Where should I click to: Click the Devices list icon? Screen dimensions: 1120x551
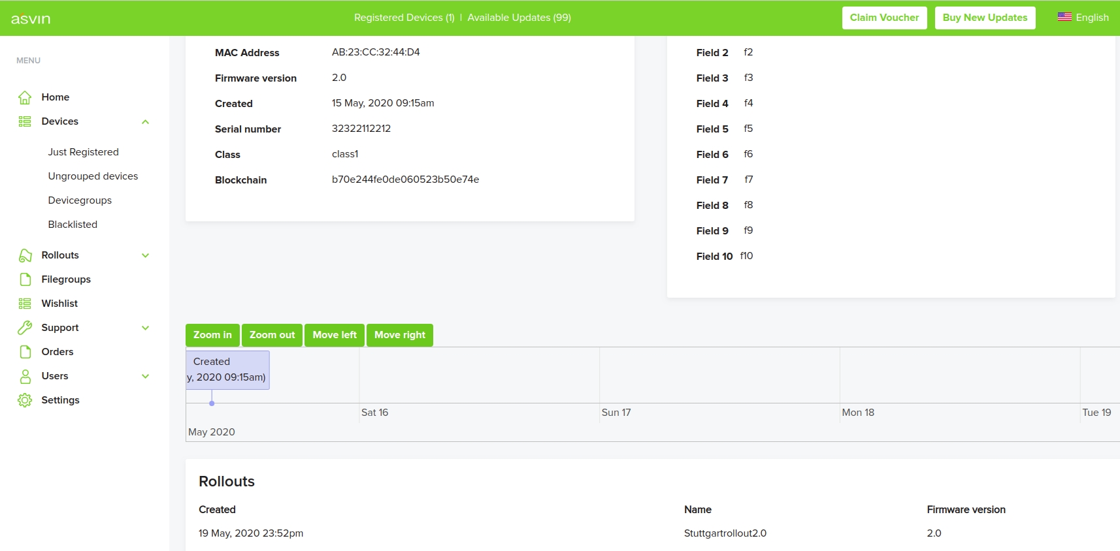point(25,121)
